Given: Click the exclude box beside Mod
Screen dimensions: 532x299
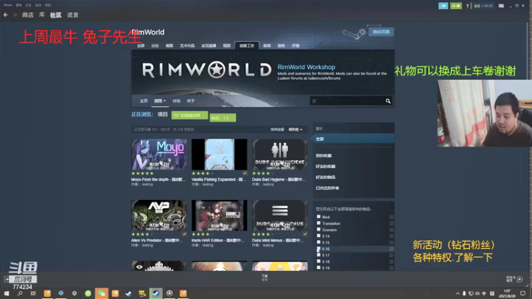Looking at the screenshot, I should pos(392,217).
